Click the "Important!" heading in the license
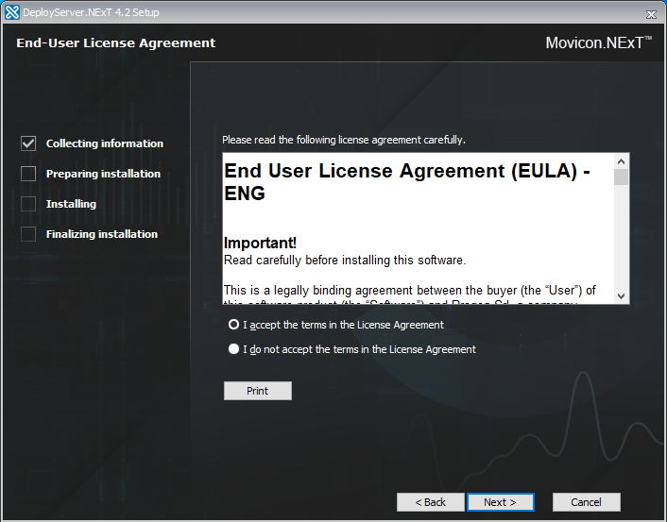Viewport: 667px width, 522px height. pos(260,243)
